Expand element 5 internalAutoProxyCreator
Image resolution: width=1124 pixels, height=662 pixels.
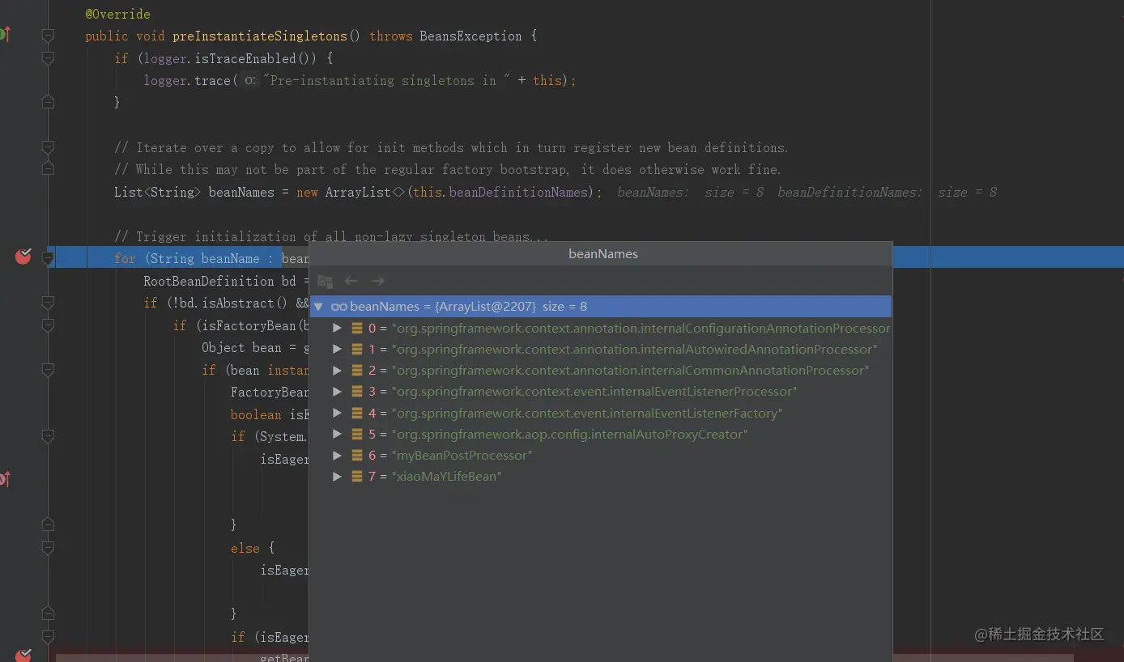click(338, 434)
